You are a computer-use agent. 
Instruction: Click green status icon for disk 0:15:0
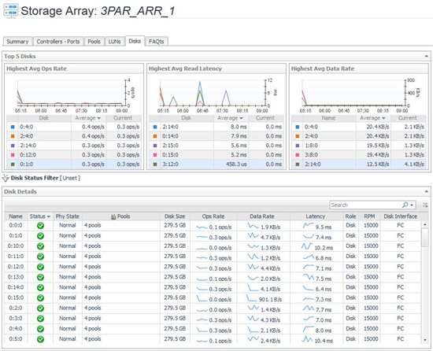coord(41,298)
